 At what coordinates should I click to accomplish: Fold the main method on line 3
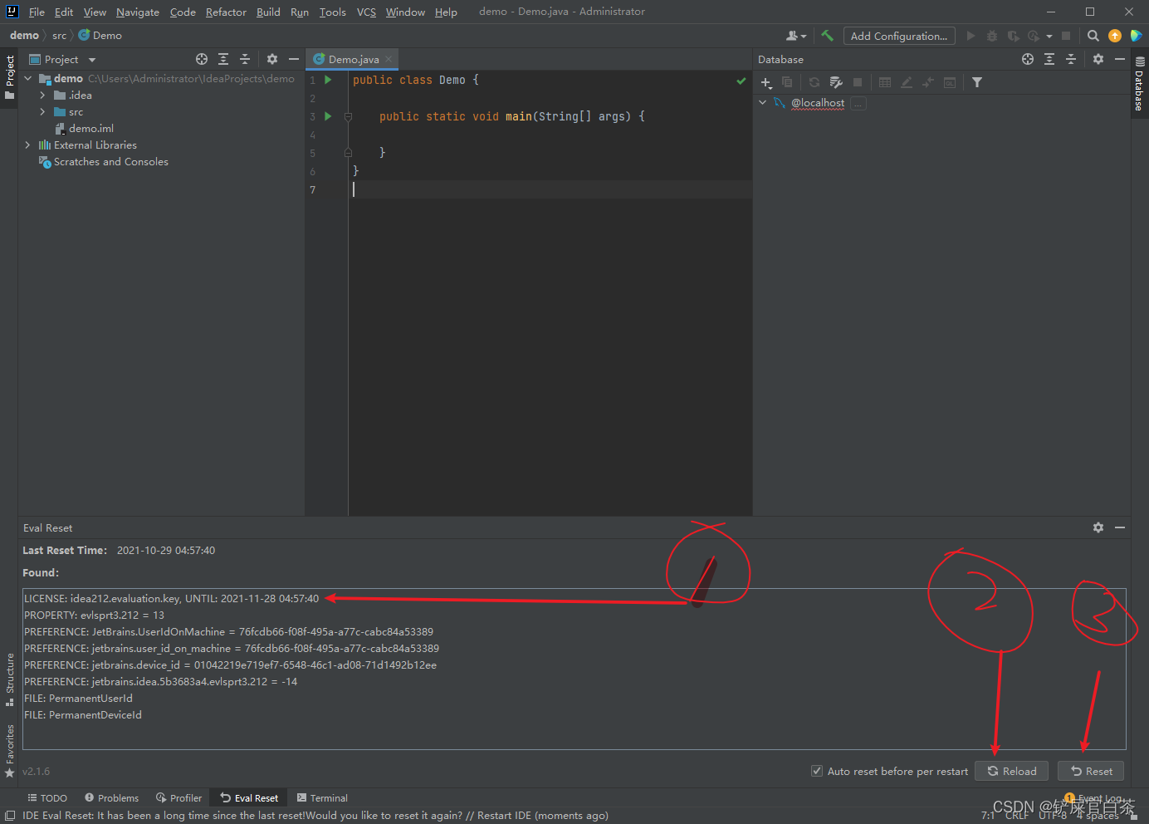(x=348, y=117)
